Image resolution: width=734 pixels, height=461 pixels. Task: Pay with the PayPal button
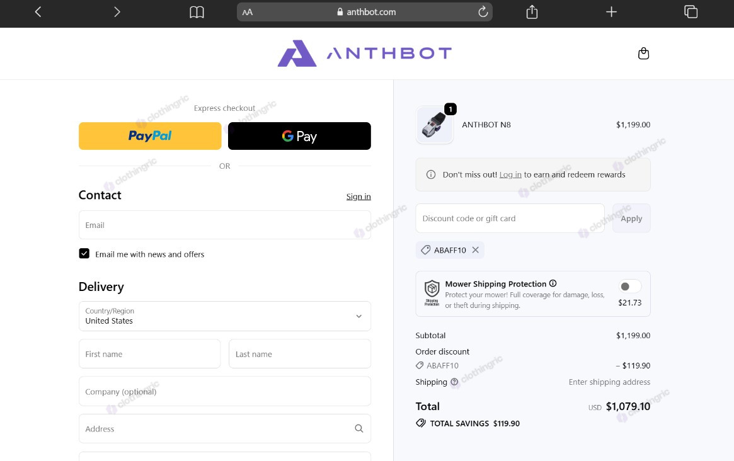pyautogui.click(x=150, y=136)
